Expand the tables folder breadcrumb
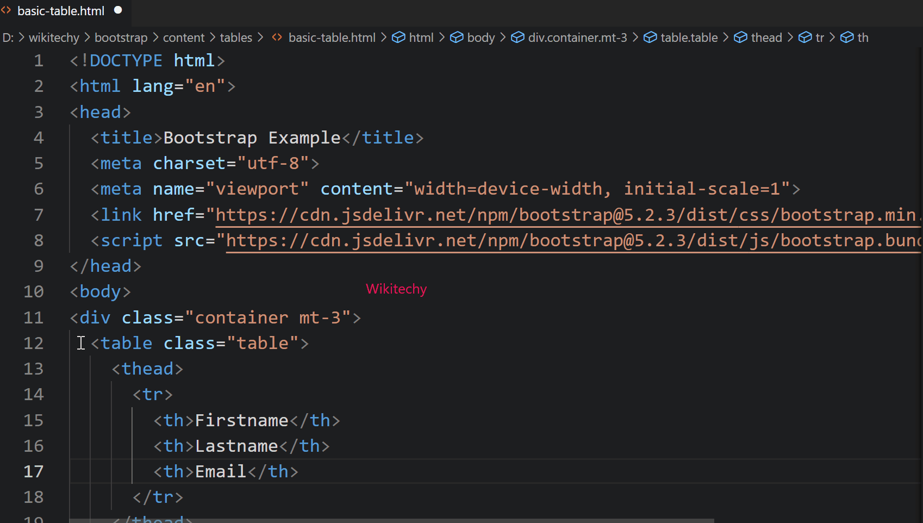The height and width of the screenshot is (523, 923). tap(236, 38)
